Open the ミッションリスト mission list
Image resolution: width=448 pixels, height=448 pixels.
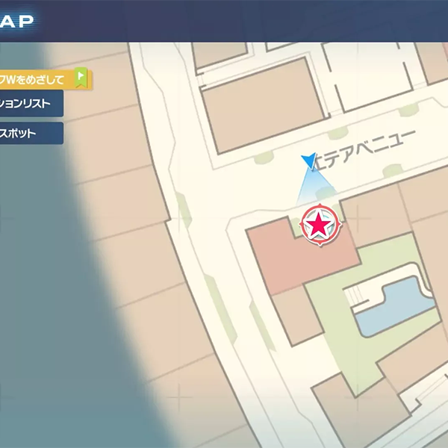coord(30,104)
